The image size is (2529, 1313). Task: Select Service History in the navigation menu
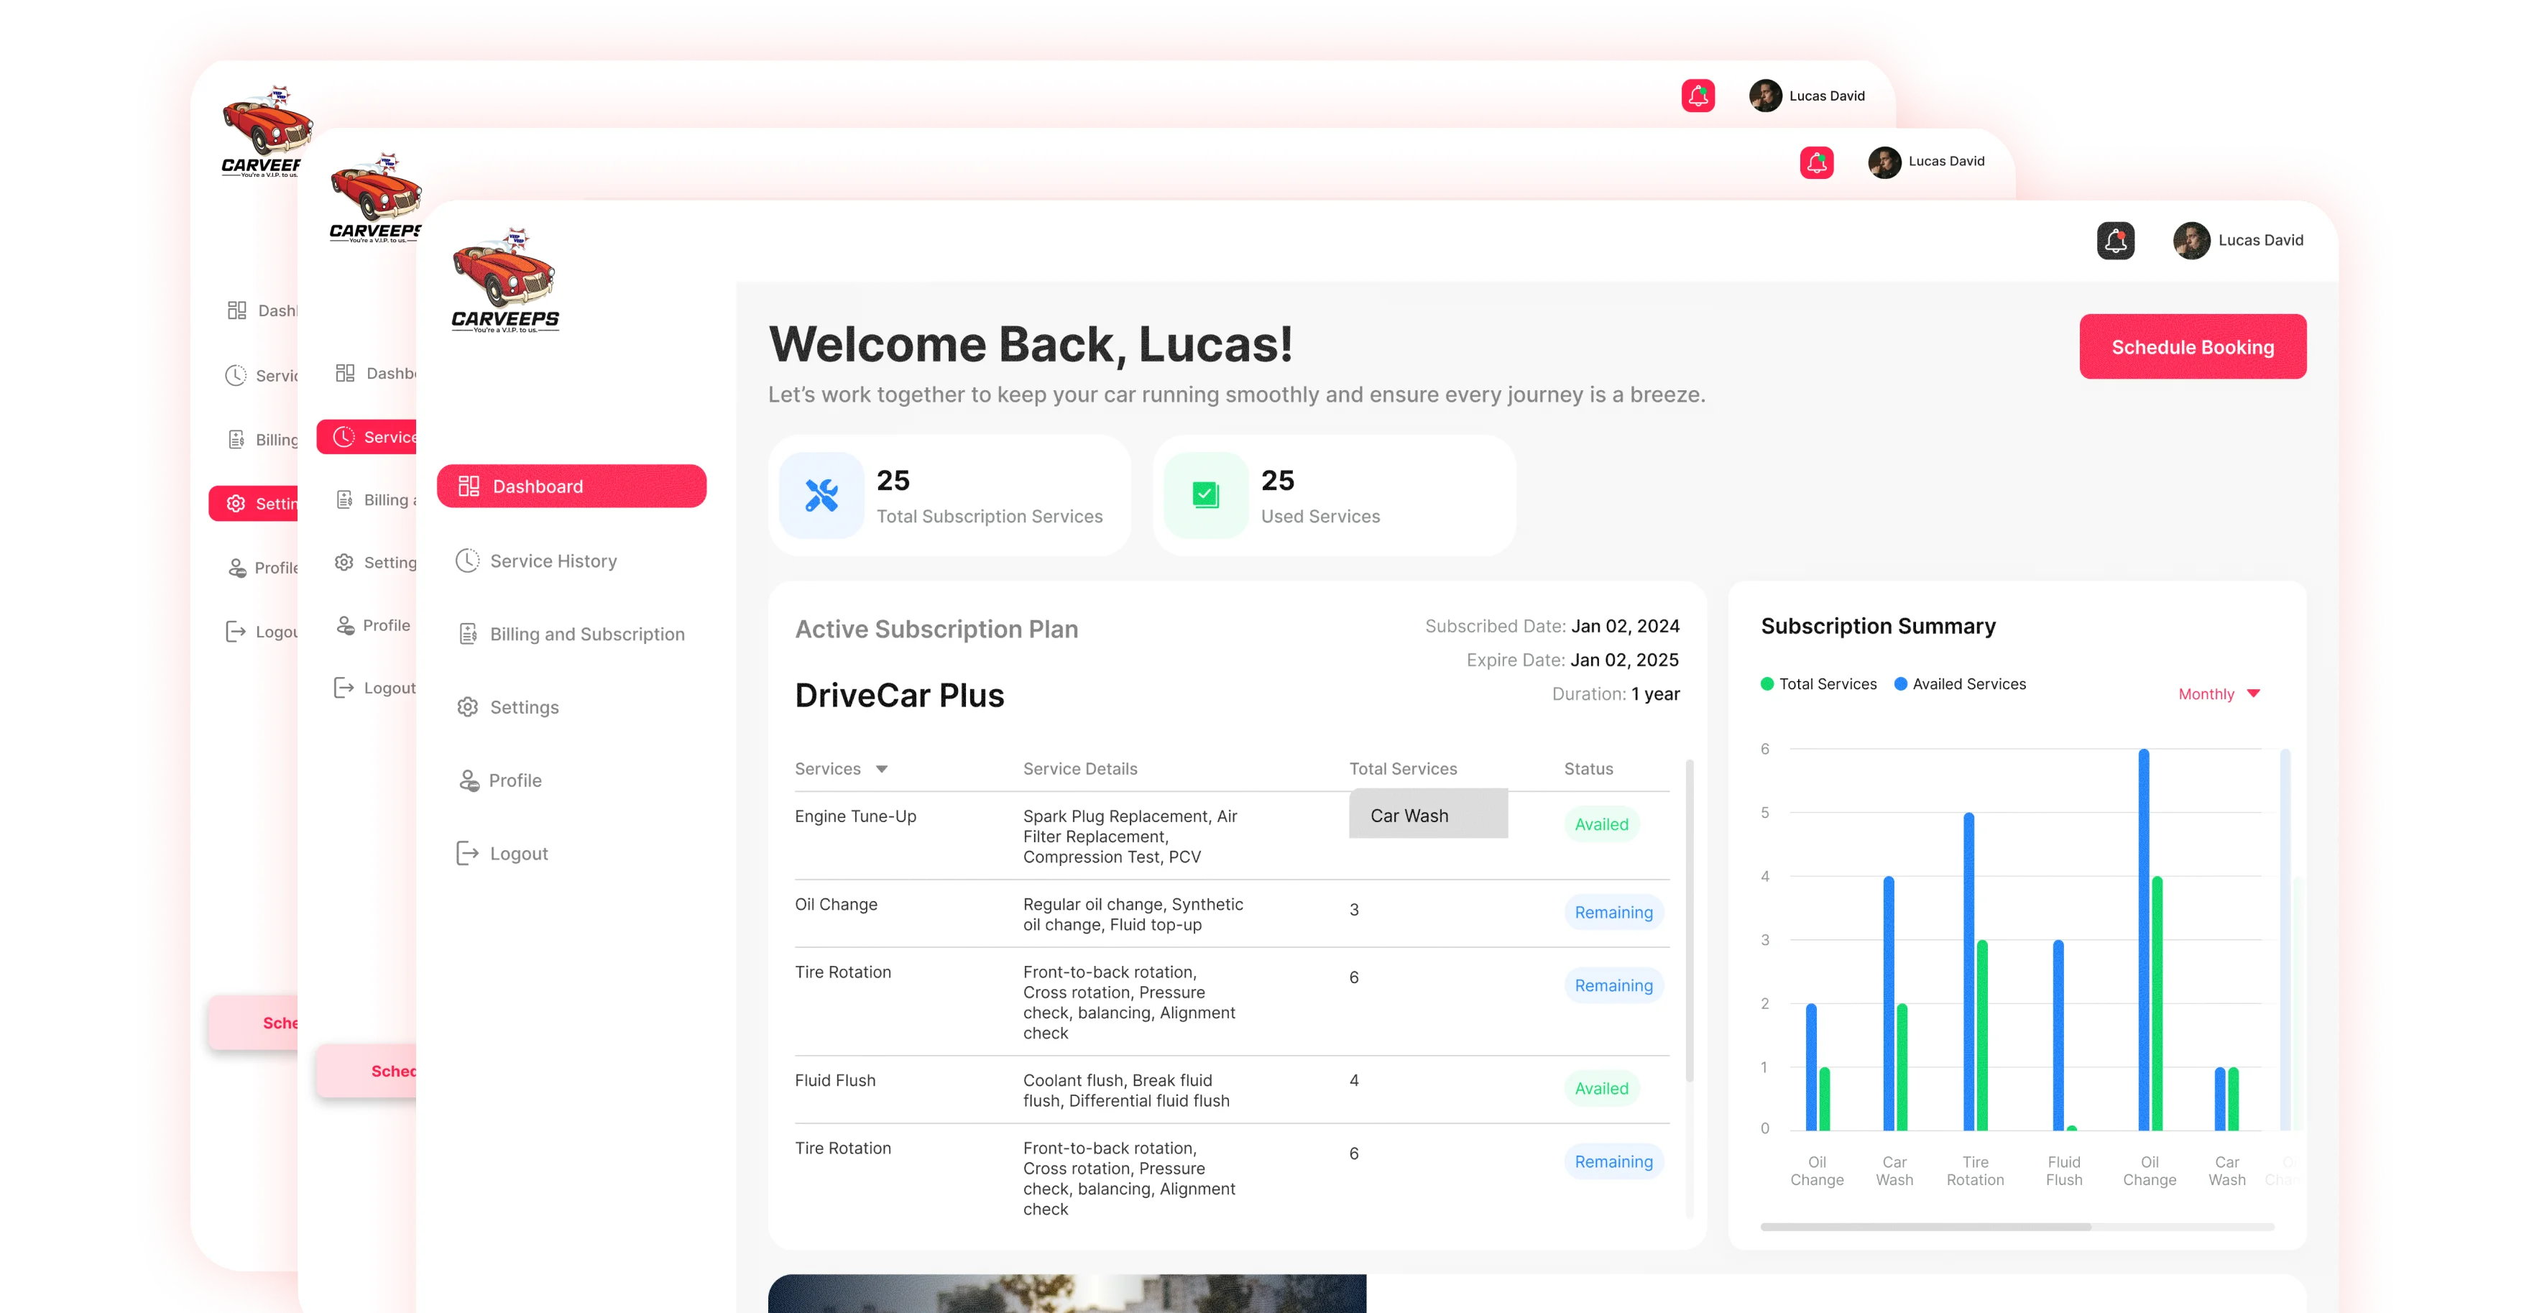(x=553, y=560)
